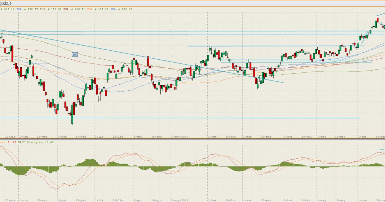The height and width of the screenshot is (202, 385).
Task: Click '1-gru' on the bottom MACD date axis
Action: 138,200
